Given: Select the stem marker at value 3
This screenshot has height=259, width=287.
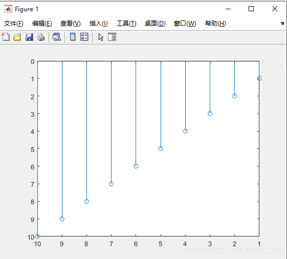Looking at the screenshot, I should [x=210, y=114].
